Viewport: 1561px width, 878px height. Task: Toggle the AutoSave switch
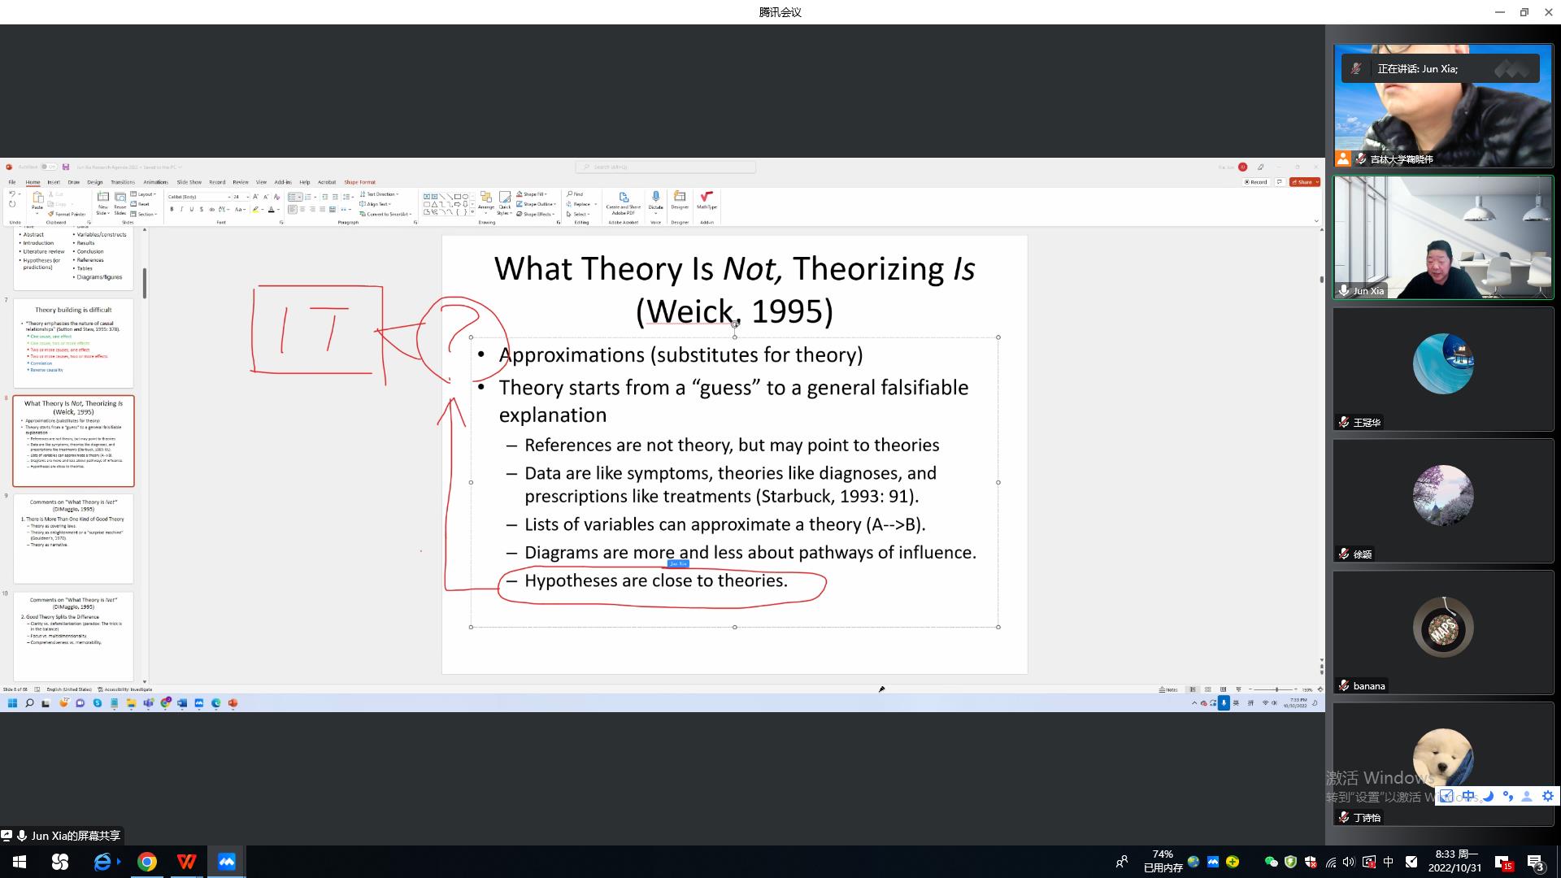(x=49, y=167)
